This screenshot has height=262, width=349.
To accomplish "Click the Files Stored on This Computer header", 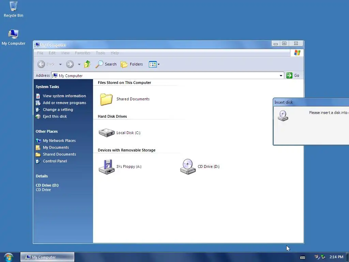I will tap(124, 83).
